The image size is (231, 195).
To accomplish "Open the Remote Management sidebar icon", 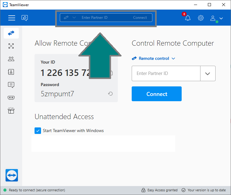I will pyautogui.click(x=11, y=46).
